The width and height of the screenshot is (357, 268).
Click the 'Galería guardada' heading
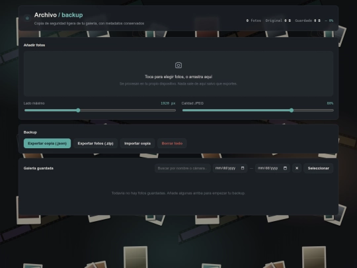coord(38,168)
